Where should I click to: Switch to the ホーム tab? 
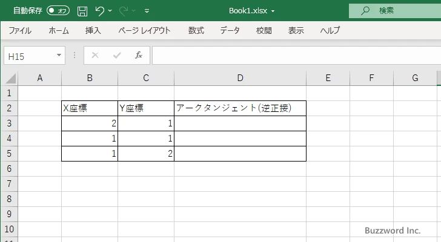[59, 30]
